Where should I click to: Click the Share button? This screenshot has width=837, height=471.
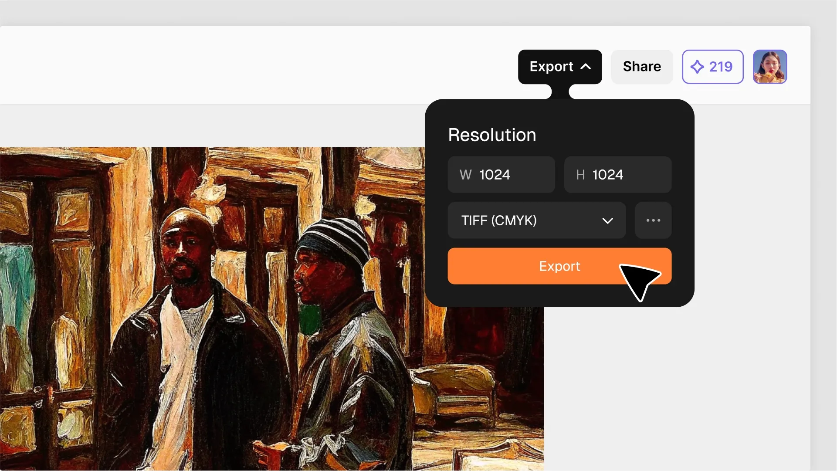coord(642,67)
